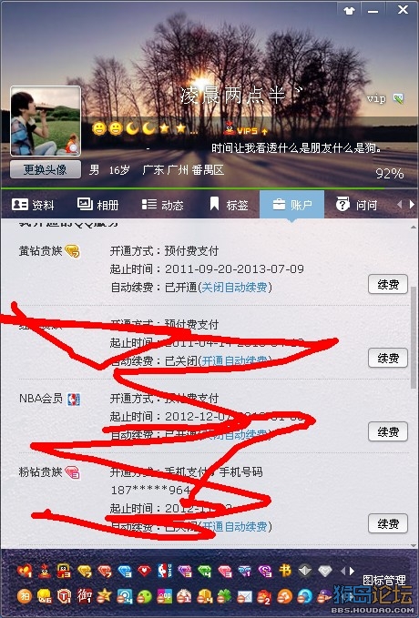Click the four-leaf clover icon
Image resolution: width=419 pixels, height=618 pixels.
pos(224,596)
